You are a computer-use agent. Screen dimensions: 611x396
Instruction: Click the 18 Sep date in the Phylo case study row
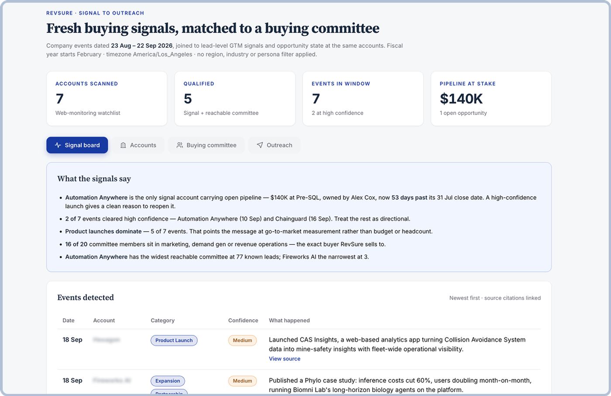tap(72, 380)
